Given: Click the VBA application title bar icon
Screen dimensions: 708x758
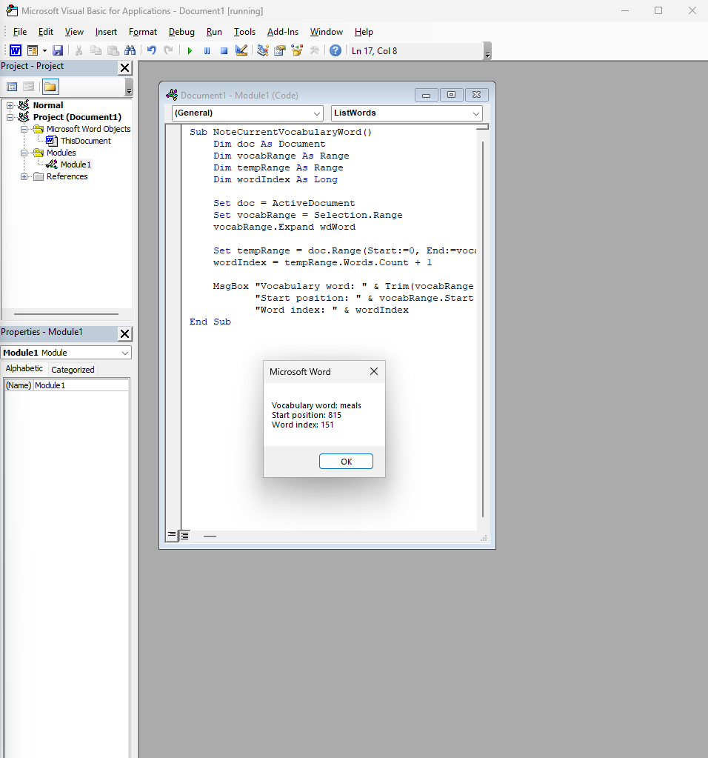Looking at the screenshot, I should (12, 10).
